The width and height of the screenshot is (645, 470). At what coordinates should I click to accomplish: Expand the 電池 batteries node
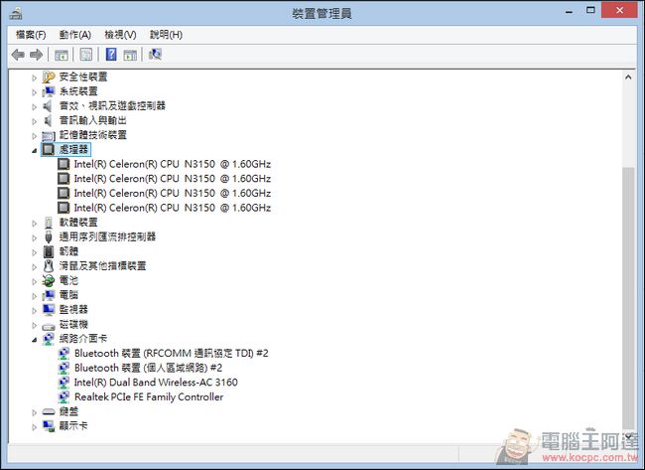(x=35, y=281)
